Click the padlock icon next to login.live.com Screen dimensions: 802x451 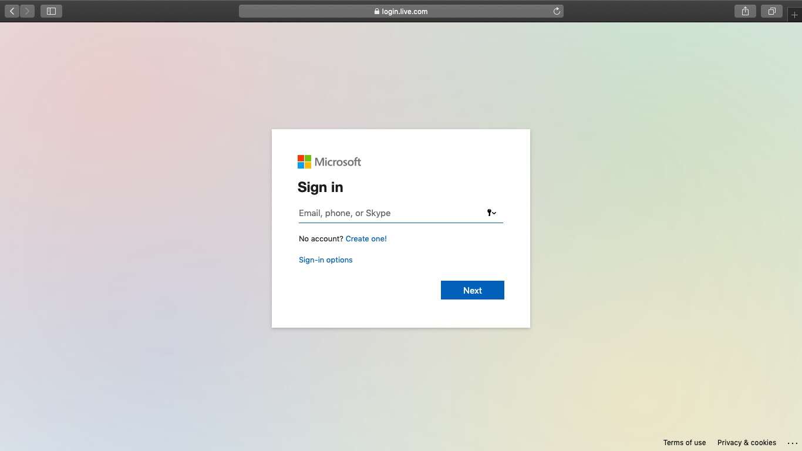coord(376,11)
